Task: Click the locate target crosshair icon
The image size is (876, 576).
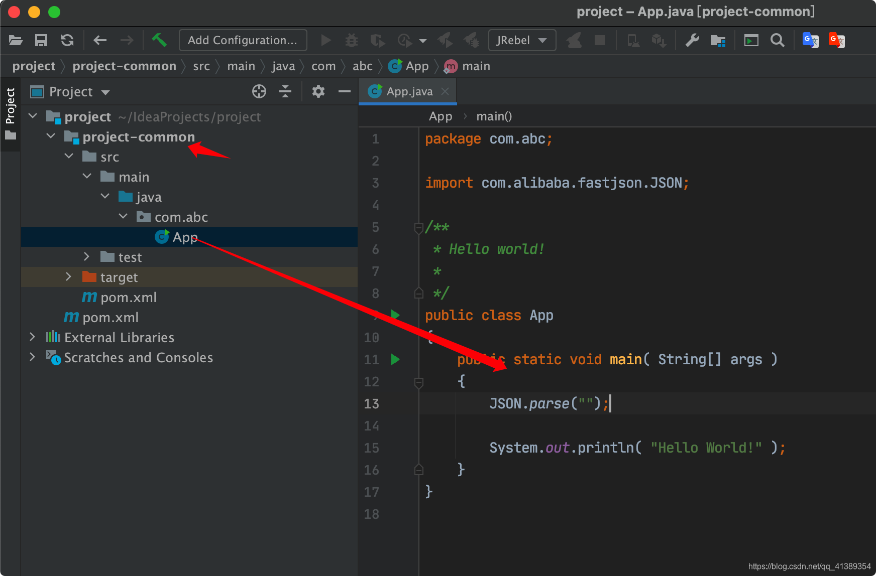Action: click(259, 91)
